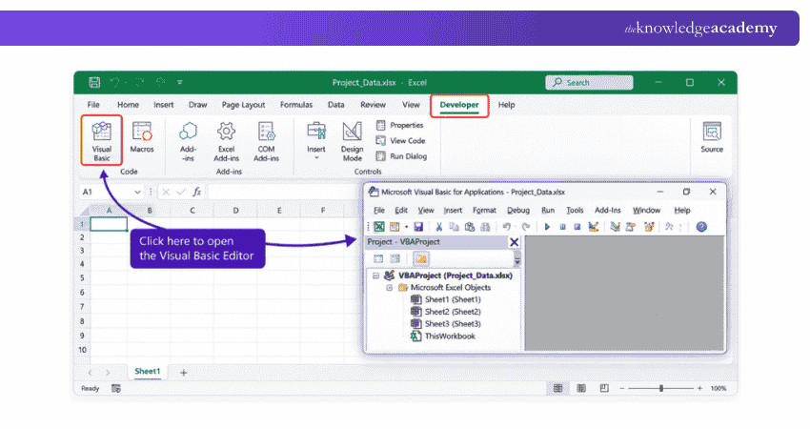The height and width of the screenshot is (429, 810).
Task: Open the Name Box dropdown arrow
Action: pyautogui.click(x=137, y=192)
